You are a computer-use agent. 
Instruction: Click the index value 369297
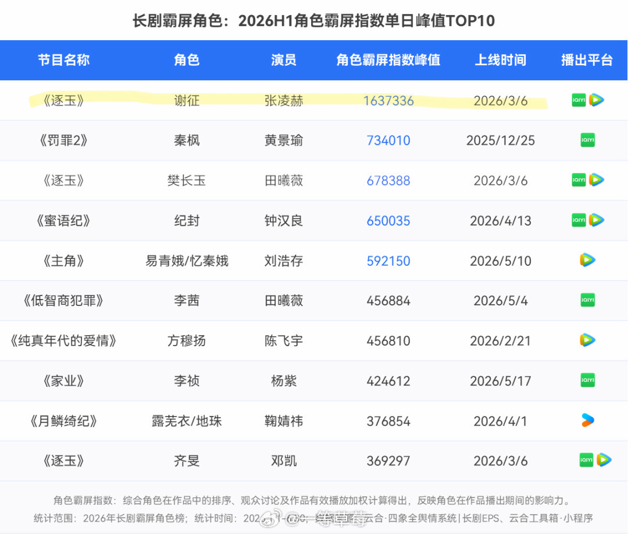(388, 461)
